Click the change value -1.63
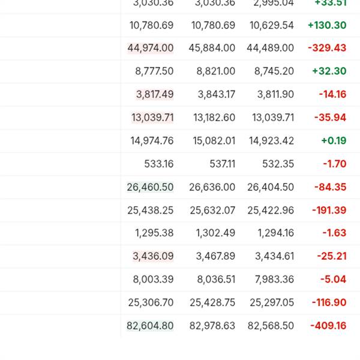The width and height of the screenshot is (360, 360). tap(334, 233)
